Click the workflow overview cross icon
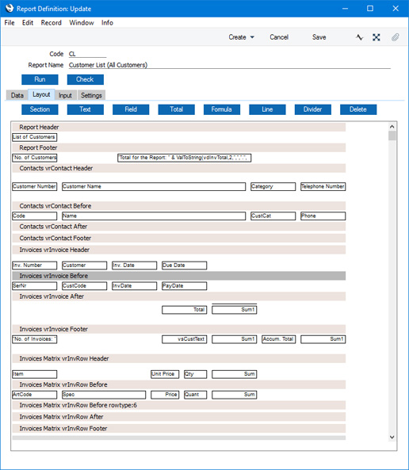Image resolution: width=409 pixels, height=470 pixels. [x=377, y=37]
